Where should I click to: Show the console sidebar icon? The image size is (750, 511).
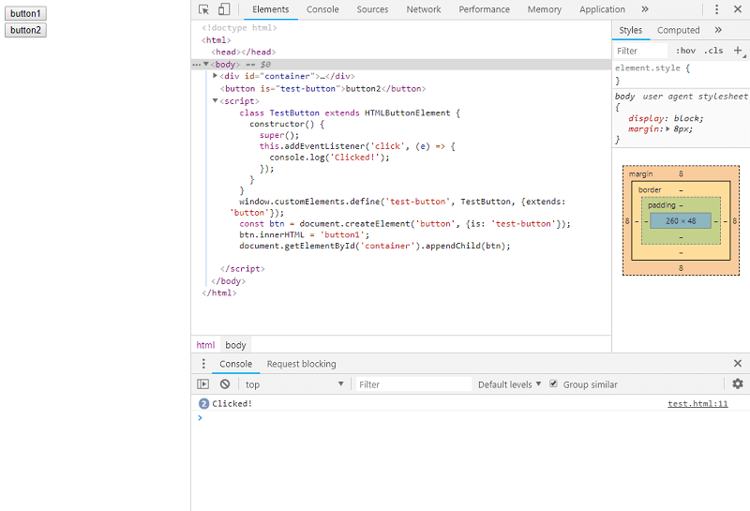(x=202, y=384)
